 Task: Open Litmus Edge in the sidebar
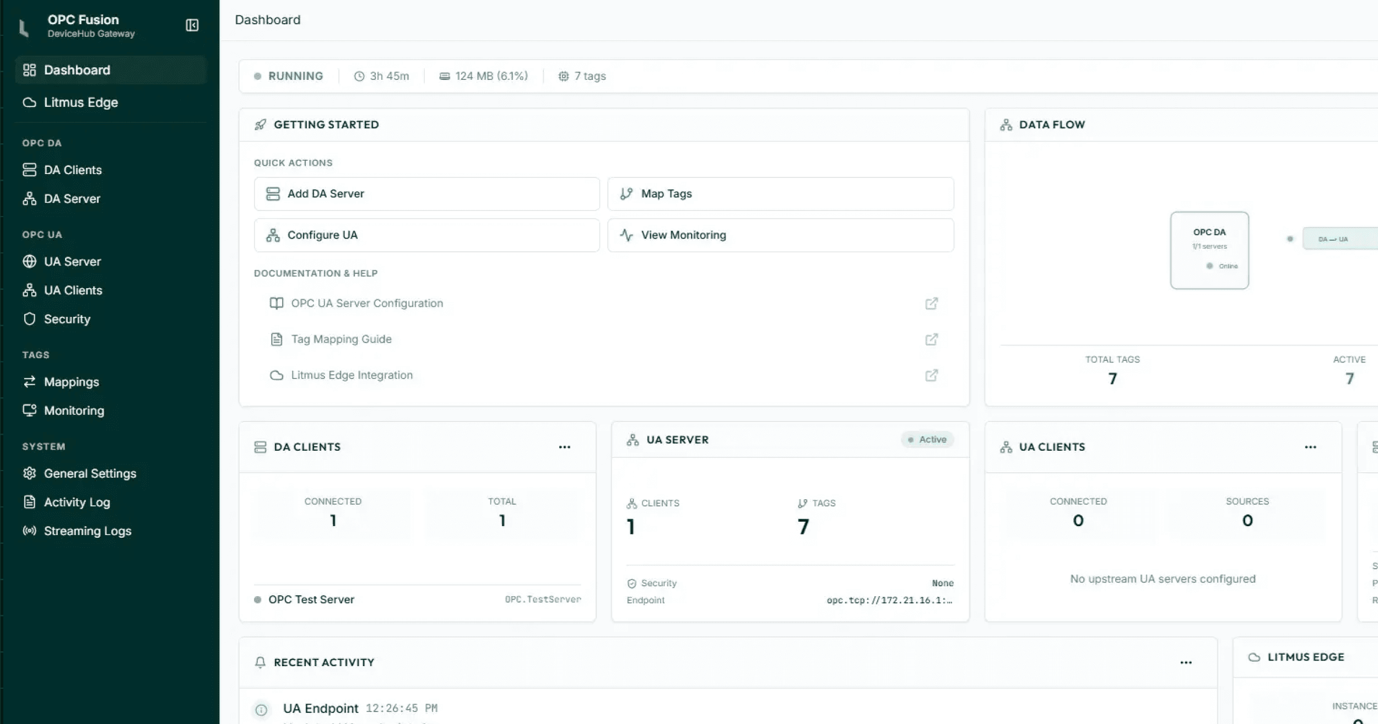tap(111, 102)
